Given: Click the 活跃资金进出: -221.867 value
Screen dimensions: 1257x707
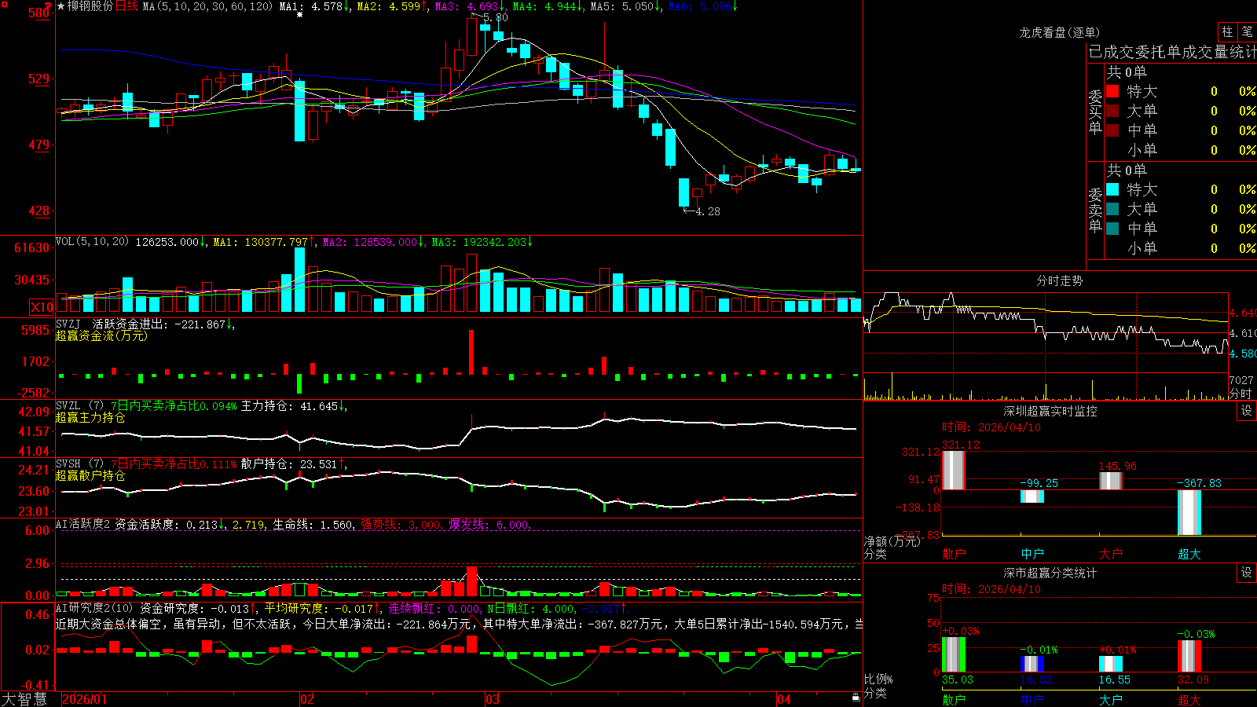Looking at the screenshot, I should coord(159,324).
